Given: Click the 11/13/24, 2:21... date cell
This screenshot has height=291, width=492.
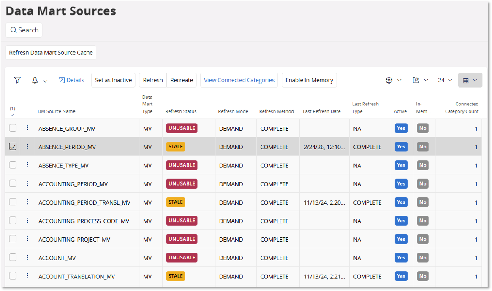Looking at the screenshot, I should 324,277.
